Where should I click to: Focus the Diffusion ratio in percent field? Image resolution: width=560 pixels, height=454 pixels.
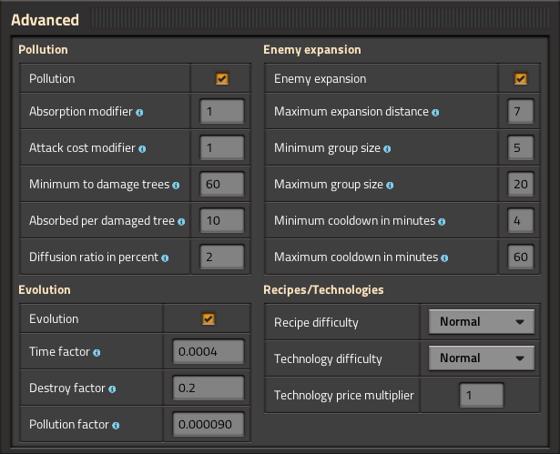[x=222, y=257]
